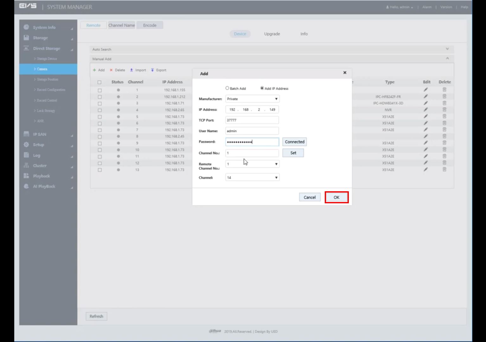The width and height of the screenshot is (486, 342).
Task: Open the Setup gear menu
Action: (x=26, y=145)
